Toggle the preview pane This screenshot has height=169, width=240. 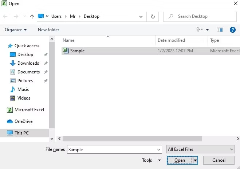(220, 30)
